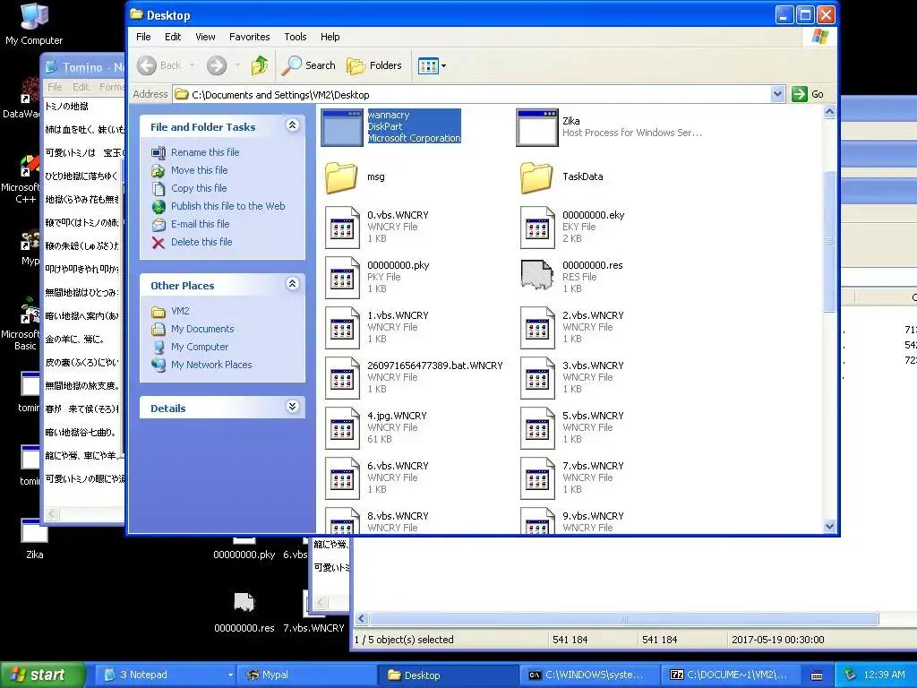Select the 00000000.eky file icon
Image resolution: width=917 pixels, height=688 pixels.
(x=537, y=227)
